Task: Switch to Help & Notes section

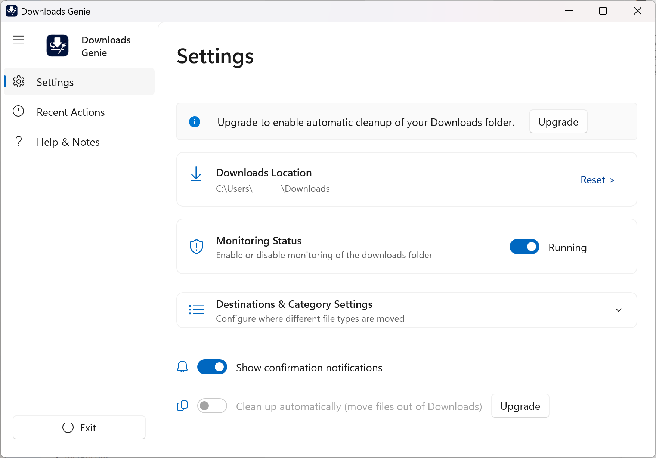Action: pyautogui.click(x=68, y=142)
